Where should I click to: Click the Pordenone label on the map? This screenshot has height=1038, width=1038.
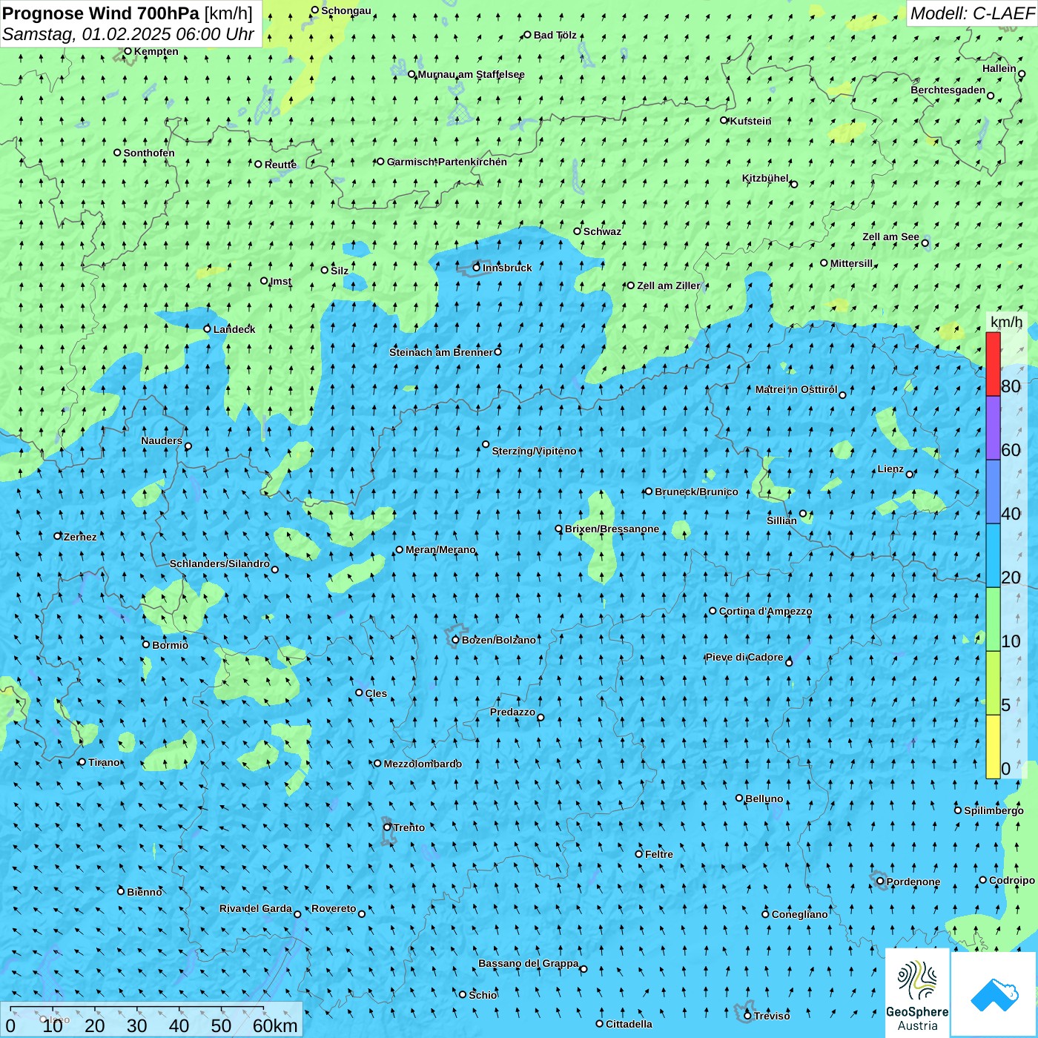tap(913, 882)
